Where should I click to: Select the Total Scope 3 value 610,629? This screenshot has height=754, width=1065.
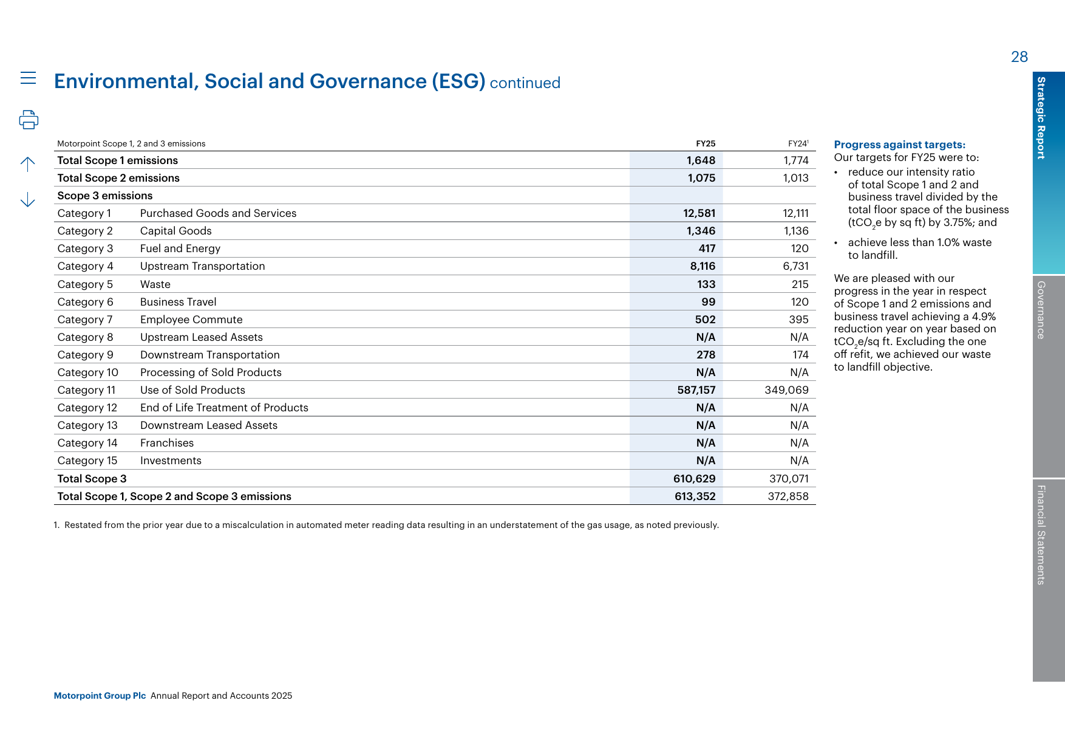coord(695,479)
